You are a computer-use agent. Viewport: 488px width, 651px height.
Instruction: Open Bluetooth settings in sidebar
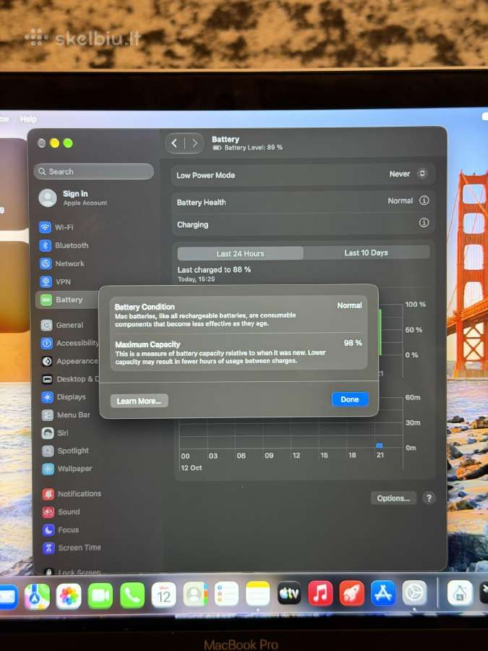[x=64, y=245]
